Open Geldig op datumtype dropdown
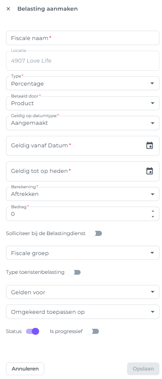The height and width of the screenshot is (379, 162). tap(83, 123)
